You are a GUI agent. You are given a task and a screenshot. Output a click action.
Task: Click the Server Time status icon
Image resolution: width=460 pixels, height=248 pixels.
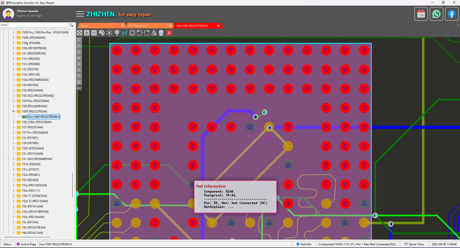point(405,244)
